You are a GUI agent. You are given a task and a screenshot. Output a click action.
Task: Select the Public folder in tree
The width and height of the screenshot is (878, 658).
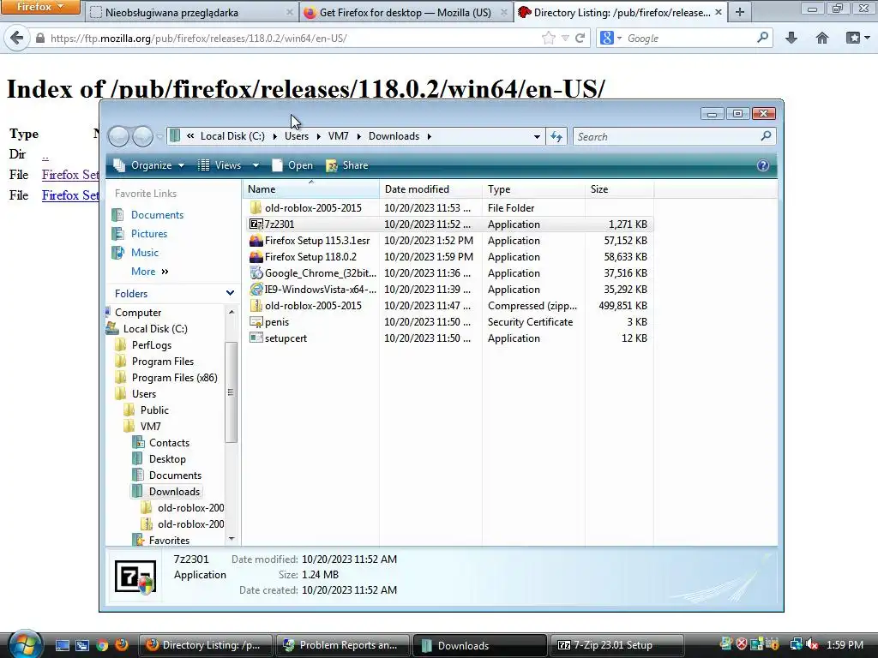[x=154, y=410]
